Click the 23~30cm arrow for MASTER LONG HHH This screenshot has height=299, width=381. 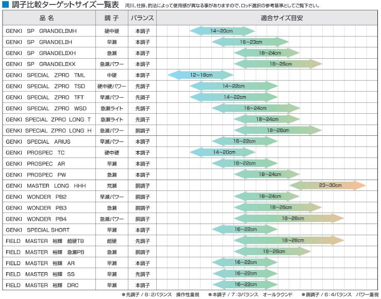point(328,185)
